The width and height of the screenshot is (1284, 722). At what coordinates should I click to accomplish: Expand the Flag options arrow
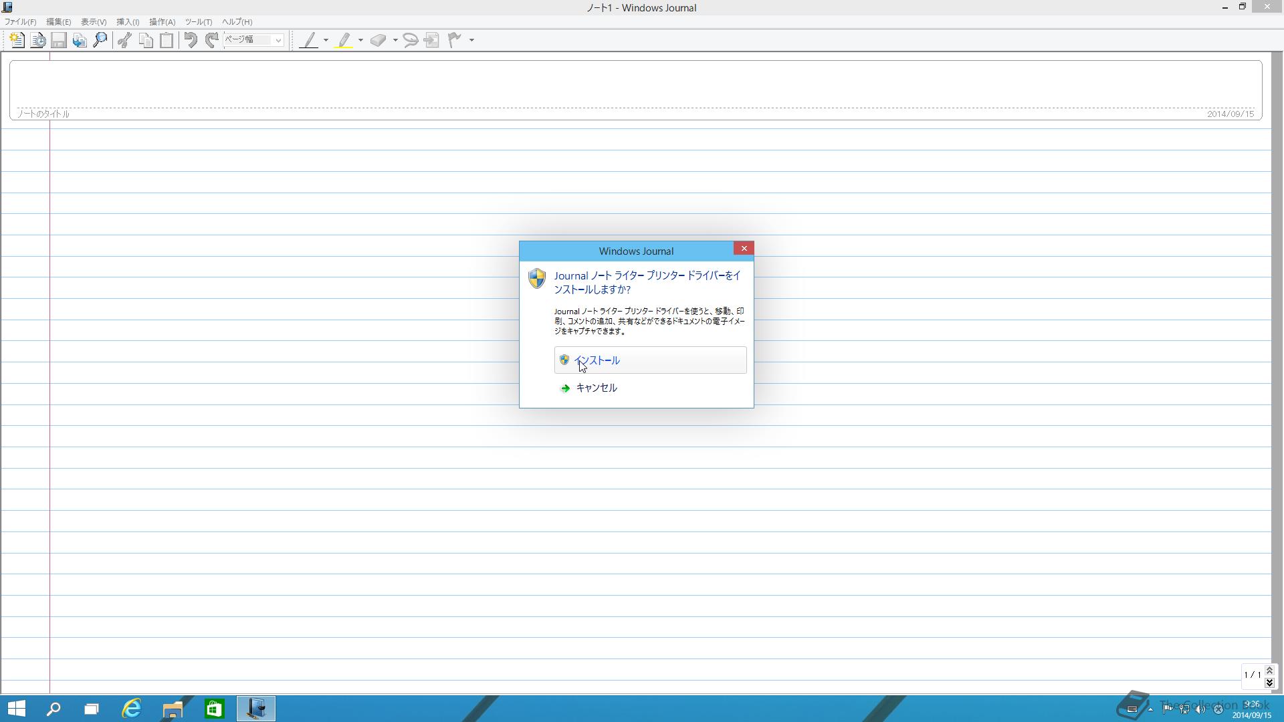[x=471, y=40]
